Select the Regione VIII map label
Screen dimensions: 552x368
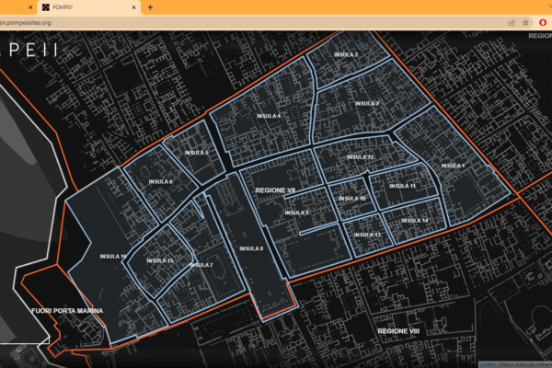tap(399, 329)
